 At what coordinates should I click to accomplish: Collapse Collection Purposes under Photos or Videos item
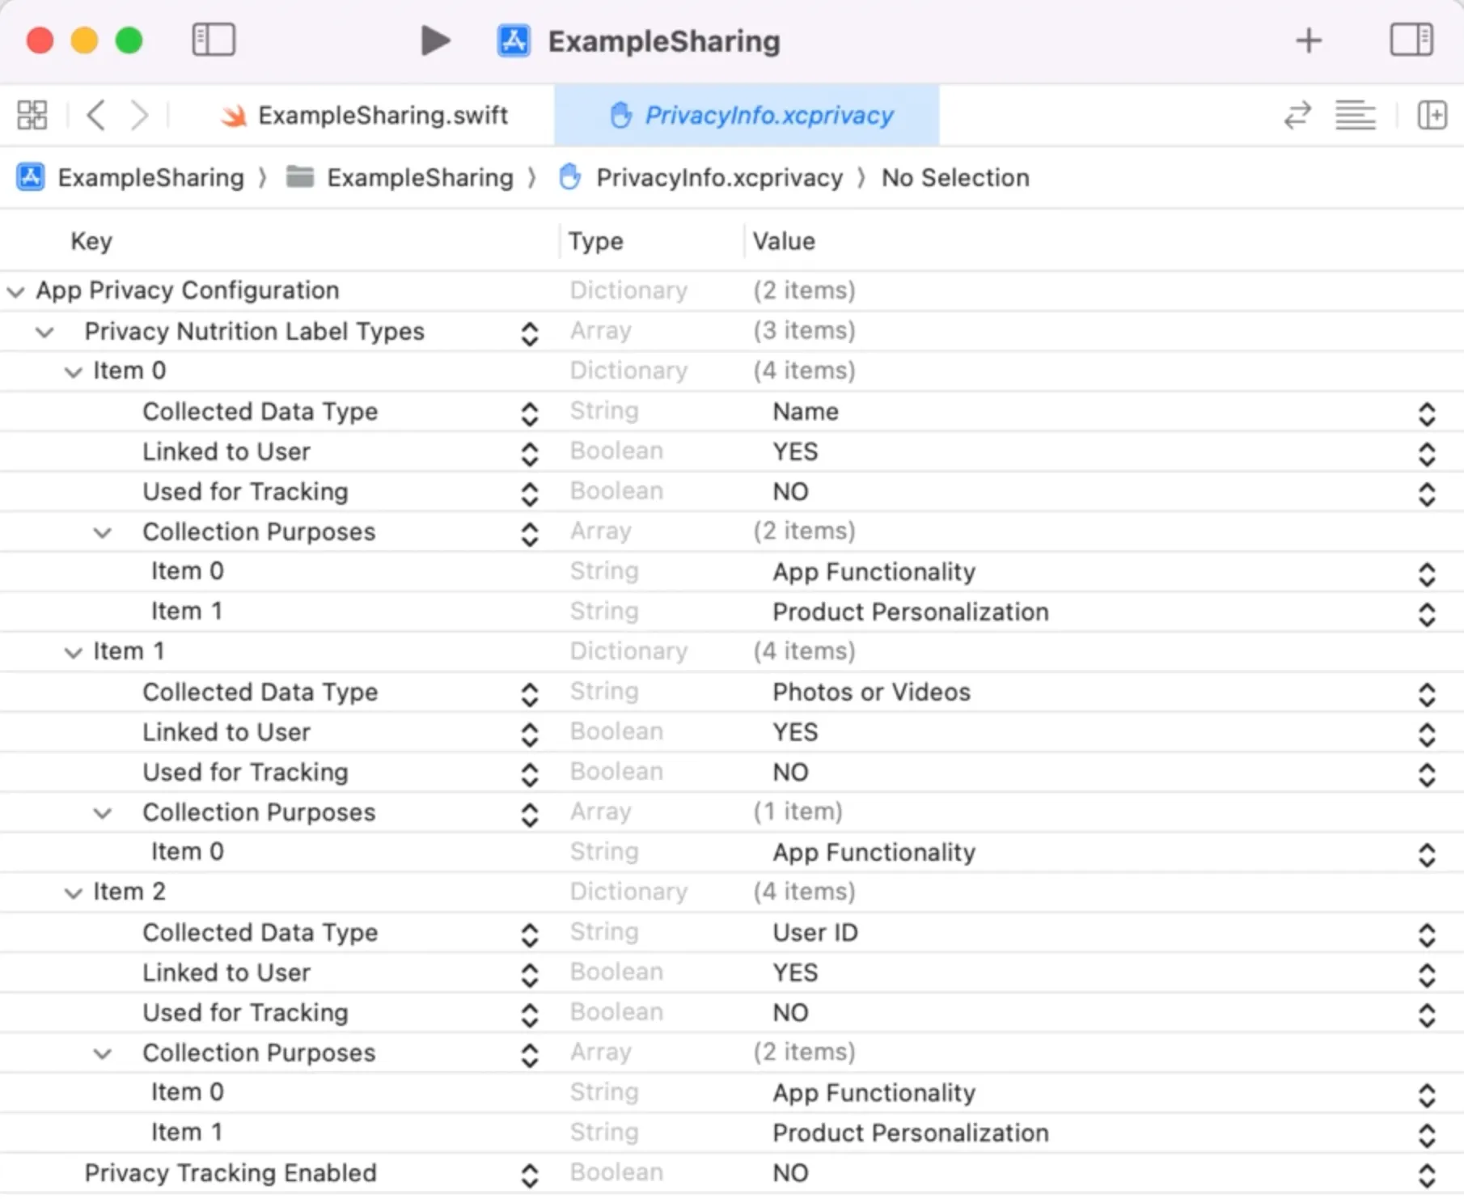tap(103, 813)
